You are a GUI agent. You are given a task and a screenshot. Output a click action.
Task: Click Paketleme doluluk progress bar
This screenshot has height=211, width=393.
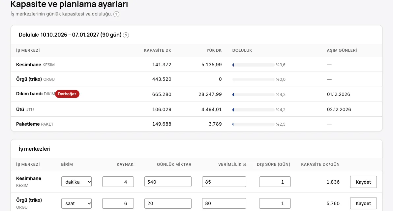click(x=254, y=124)
